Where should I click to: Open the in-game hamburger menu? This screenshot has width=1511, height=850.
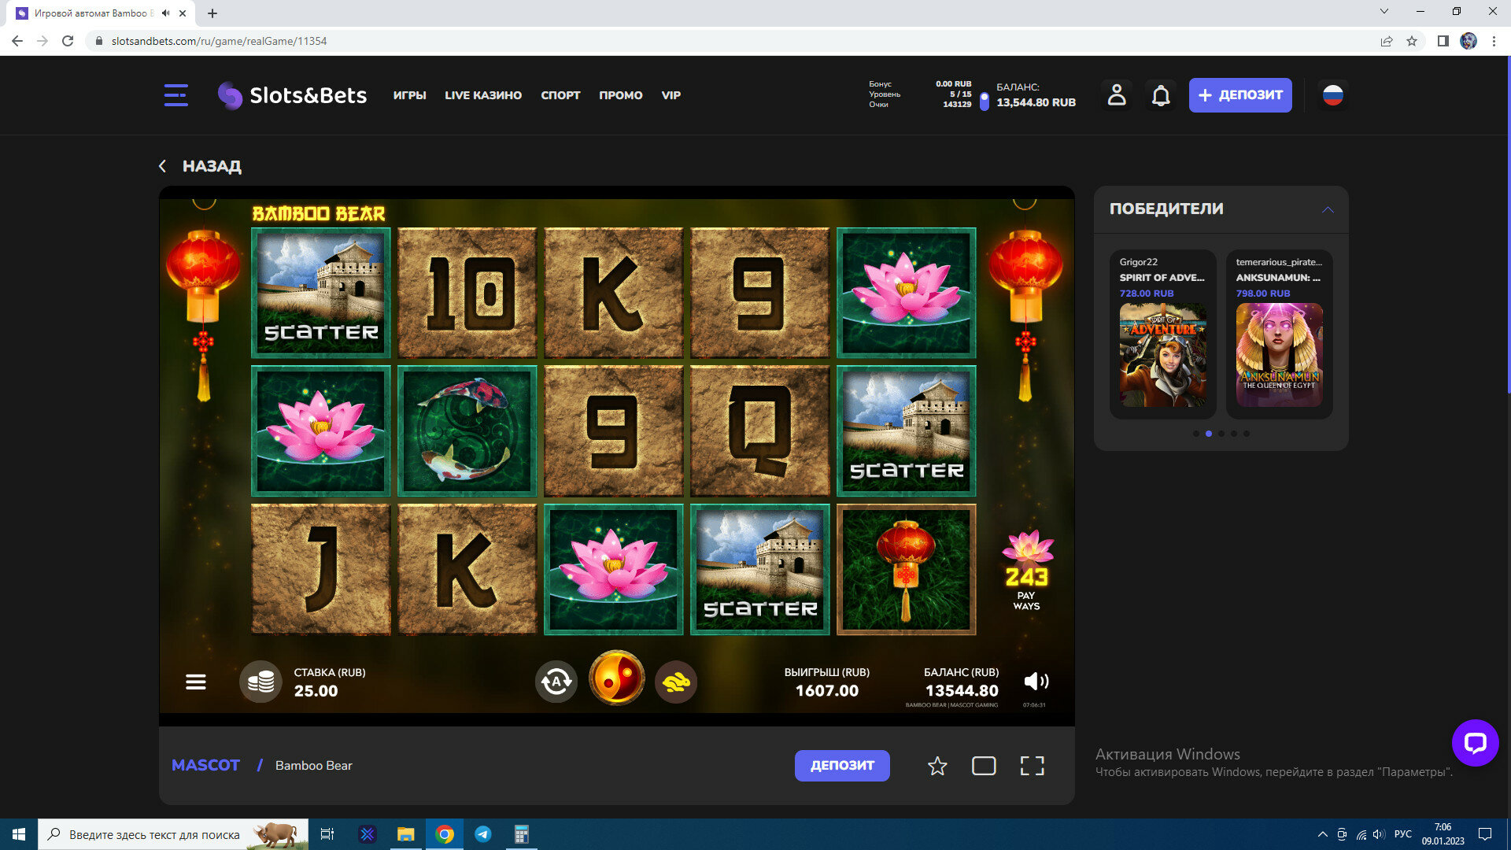[196, 682]
